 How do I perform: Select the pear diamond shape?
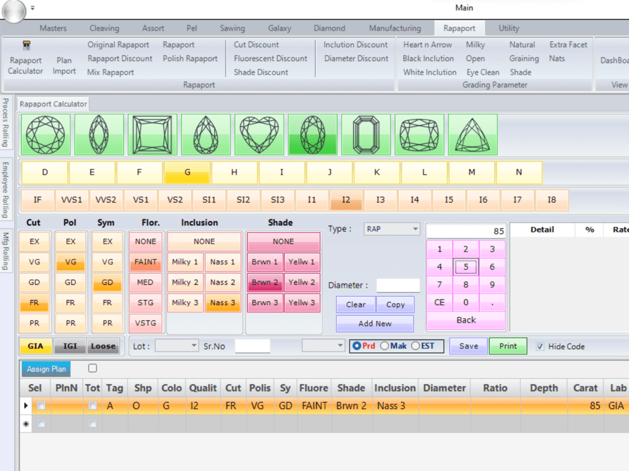click(206, 135)
